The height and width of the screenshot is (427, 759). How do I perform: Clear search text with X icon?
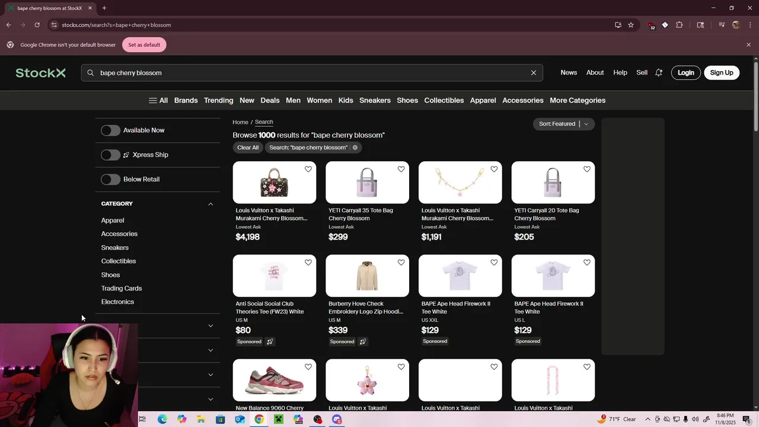534,73
